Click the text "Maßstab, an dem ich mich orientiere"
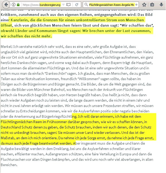Screen dimensions: 166x173 [29, 138]
